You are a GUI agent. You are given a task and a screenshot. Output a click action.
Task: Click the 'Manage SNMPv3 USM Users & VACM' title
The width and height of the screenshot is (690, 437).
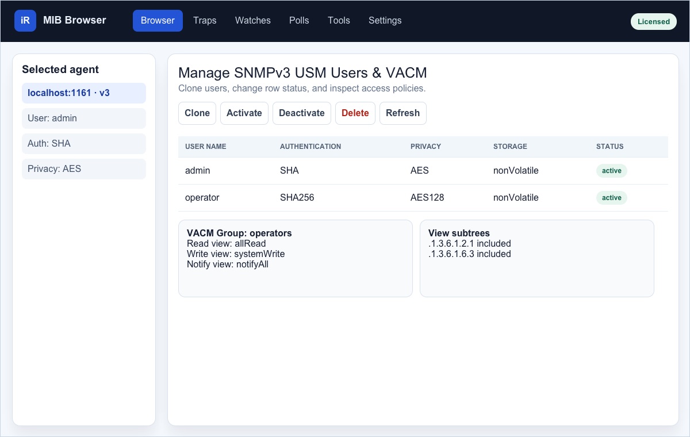click(302, 73)
